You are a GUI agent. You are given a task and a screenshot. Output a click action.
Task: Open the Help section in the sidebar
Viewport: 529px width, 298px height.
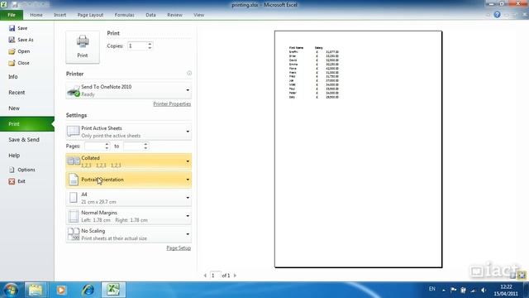(x=14, y=156)
